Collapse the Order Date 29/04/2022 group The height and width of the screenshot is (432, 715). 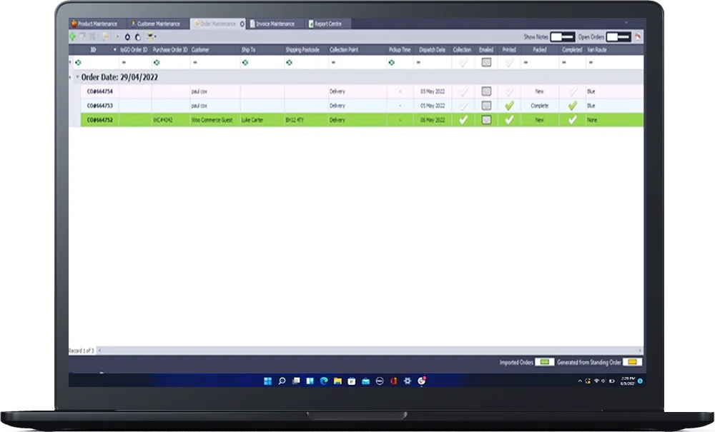[x=77, y=77]
